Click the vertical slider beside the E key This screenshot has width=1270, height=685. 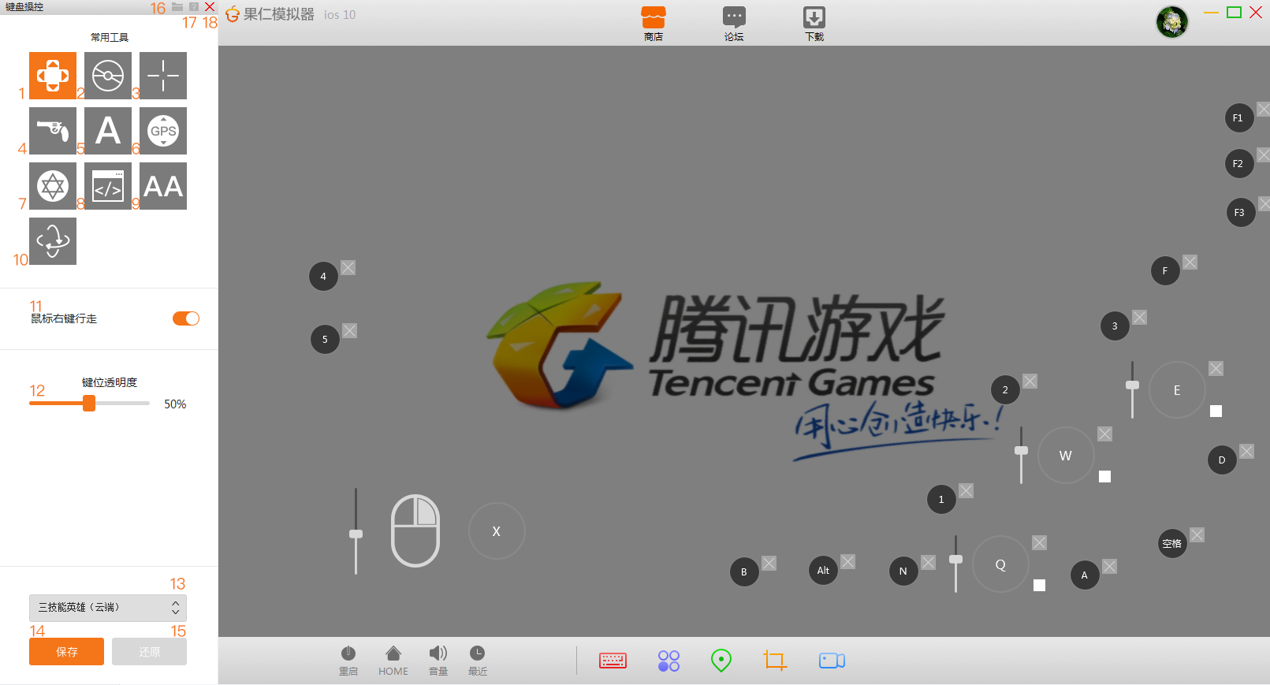(x=1133, y=389)
